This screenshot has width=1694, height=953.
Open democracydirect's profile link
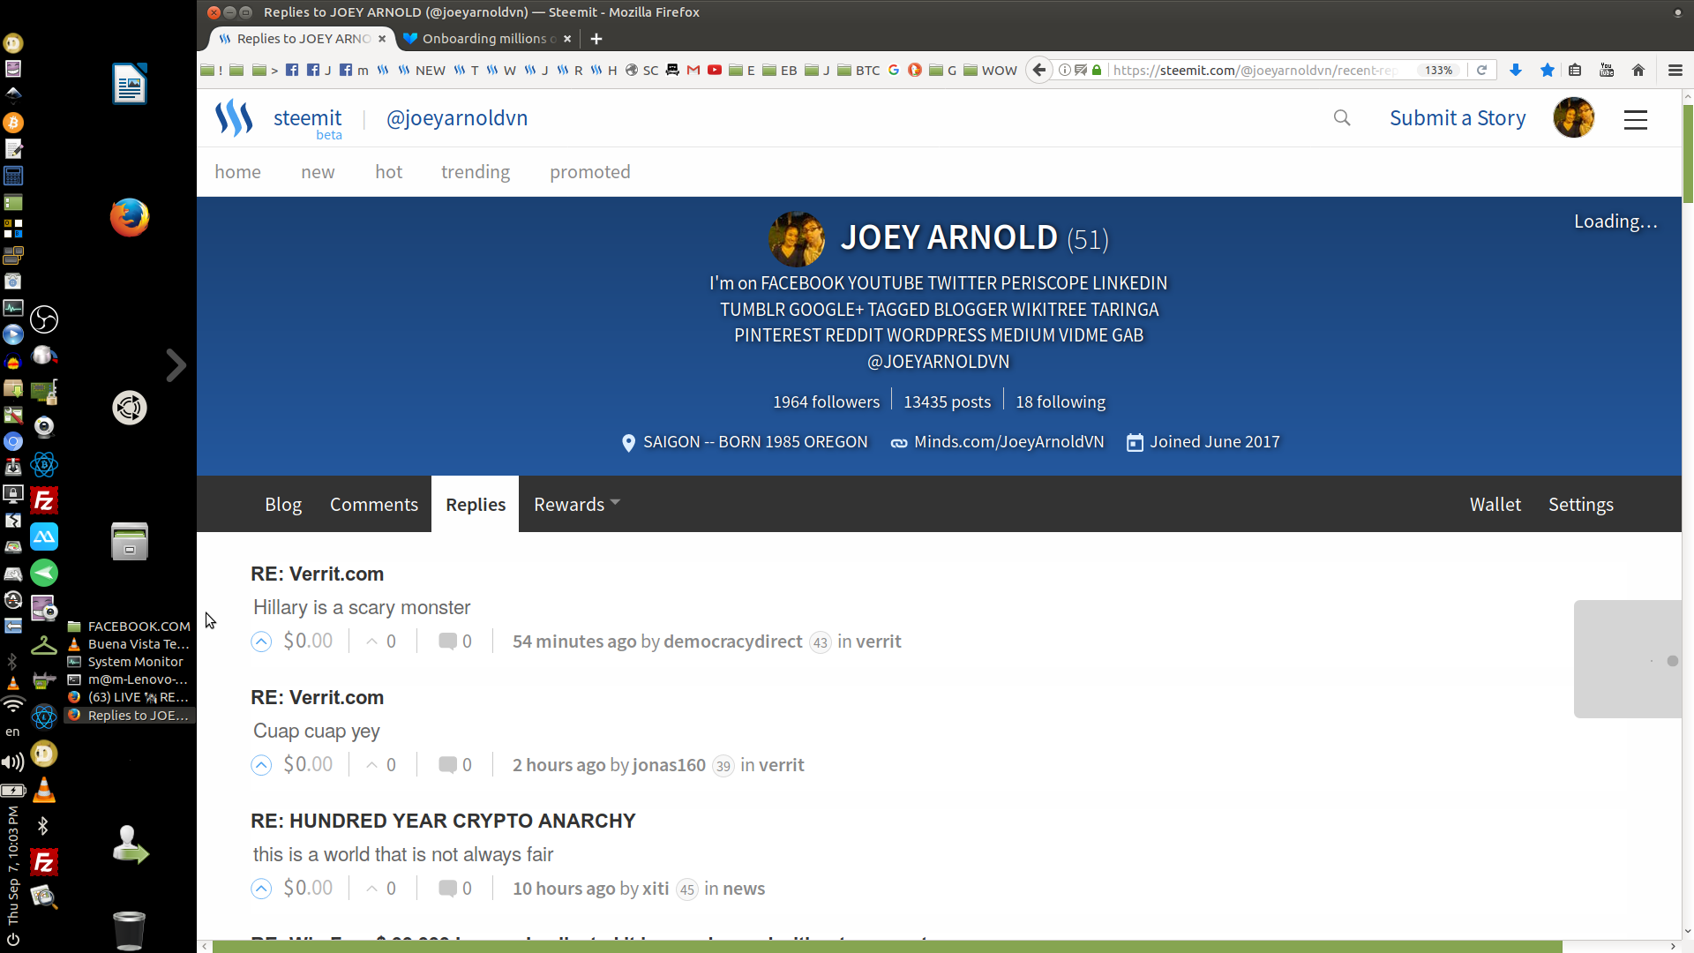(732, 642)
